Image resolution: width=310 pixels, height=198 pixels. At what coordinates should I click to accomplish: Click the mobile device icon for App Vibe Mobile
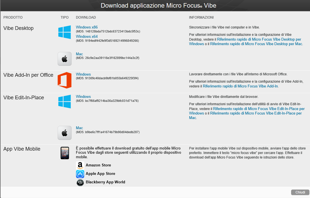65,153
